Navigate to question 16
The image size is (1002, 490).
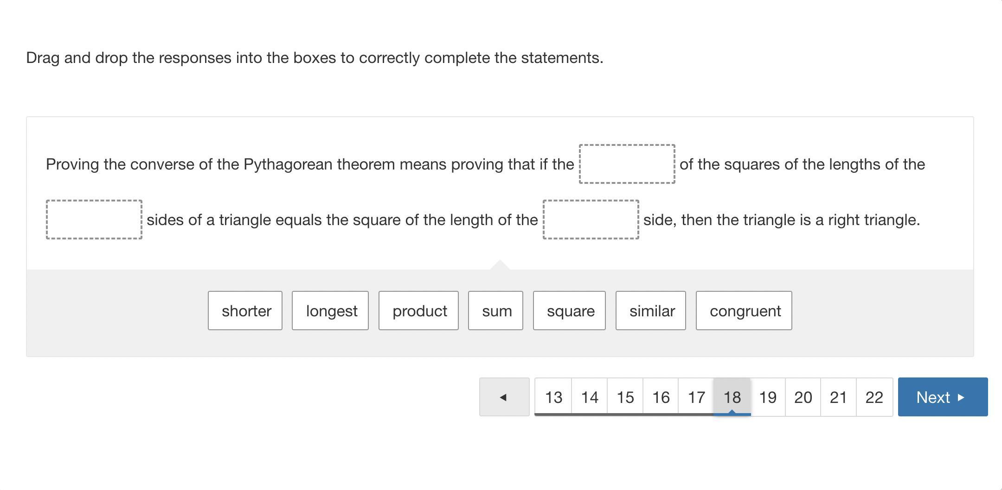(661, 397)
